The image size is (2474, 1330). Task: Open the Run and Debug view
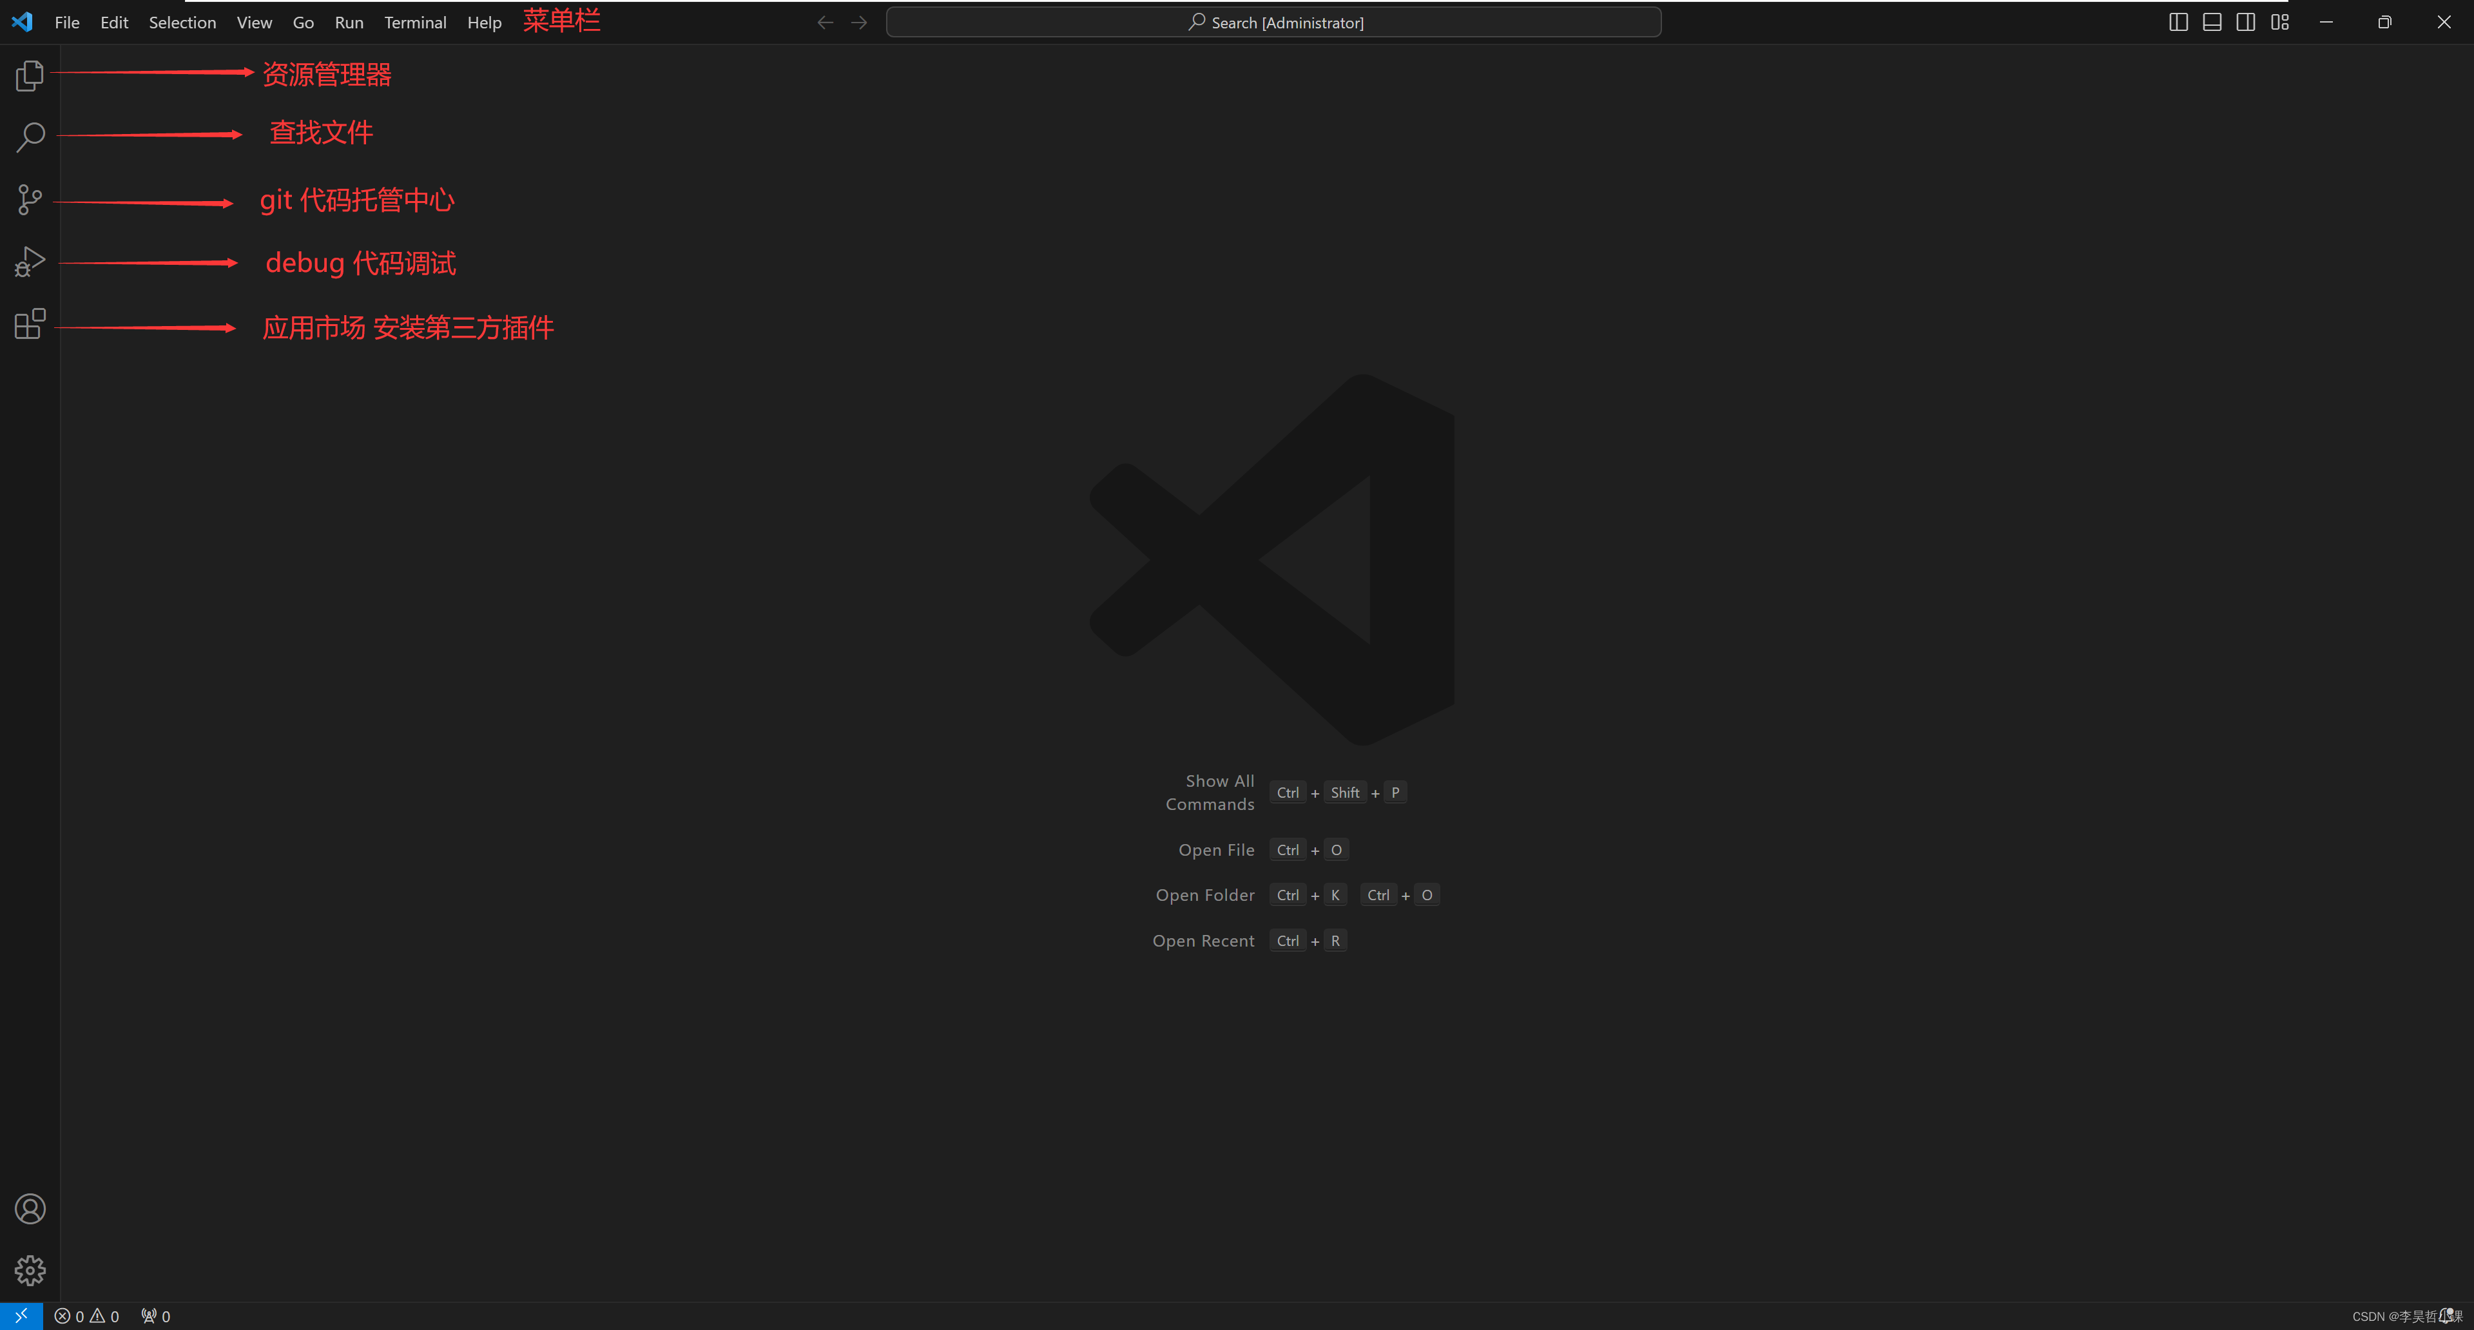(30, 261)
